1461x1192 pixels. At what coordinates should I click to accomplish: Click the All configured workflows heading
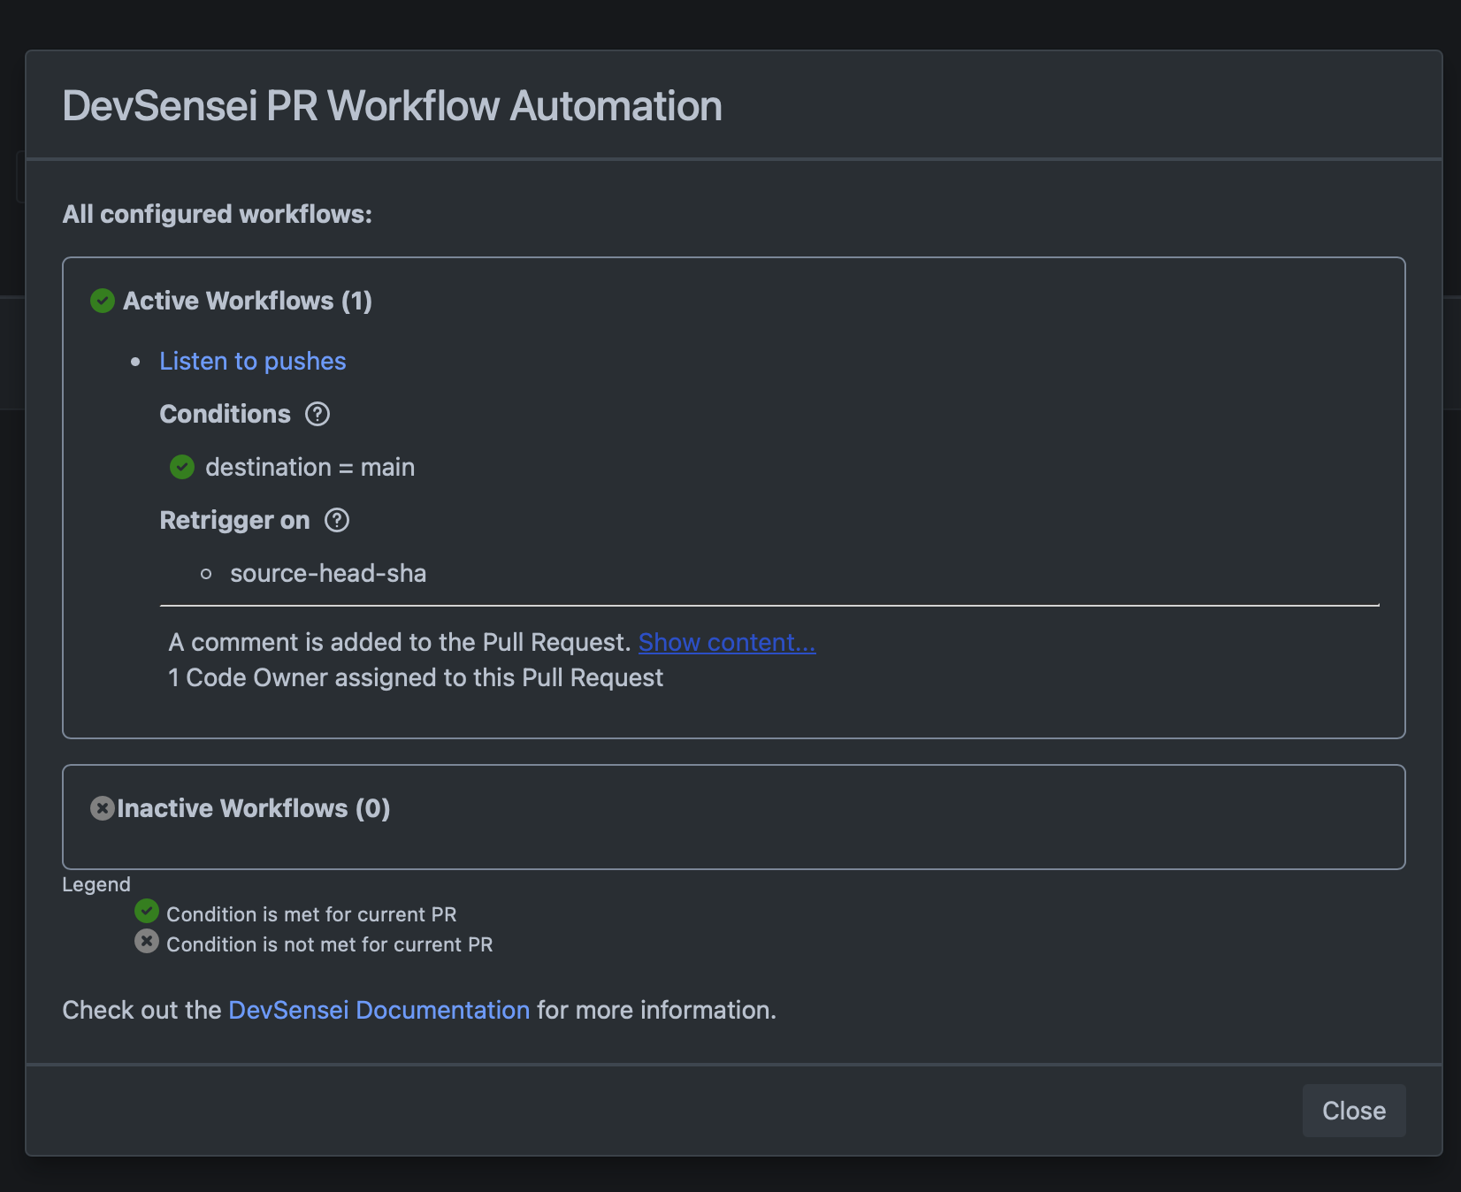(217, 214)
